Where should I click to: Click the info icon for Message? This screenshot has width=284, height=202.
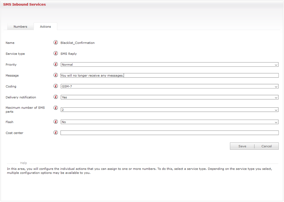coord(55,75)
